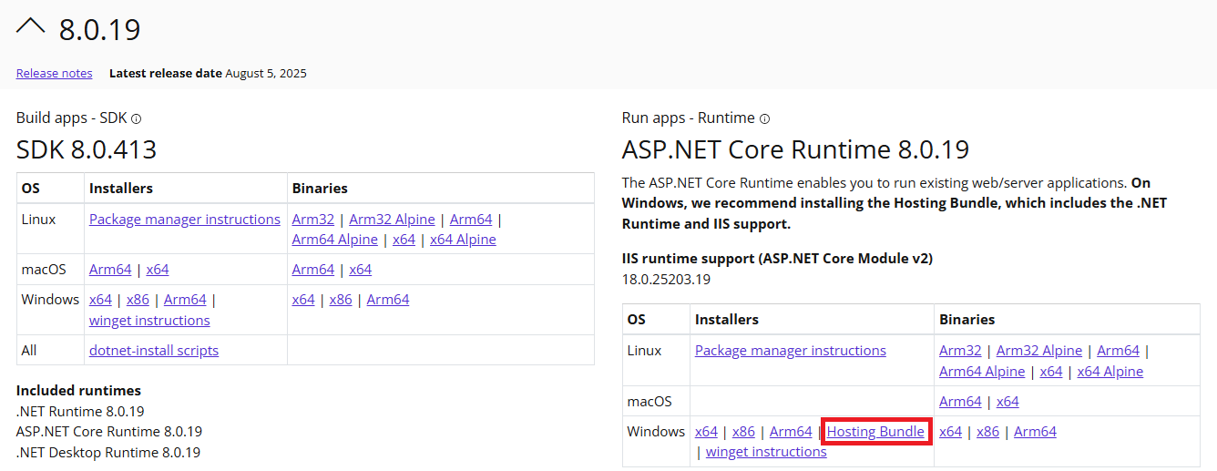The width and height of the screenshot is (1217, 471).
Task: Download SDK Linux Arm32 Alpine binary
Action: [392, 220]
